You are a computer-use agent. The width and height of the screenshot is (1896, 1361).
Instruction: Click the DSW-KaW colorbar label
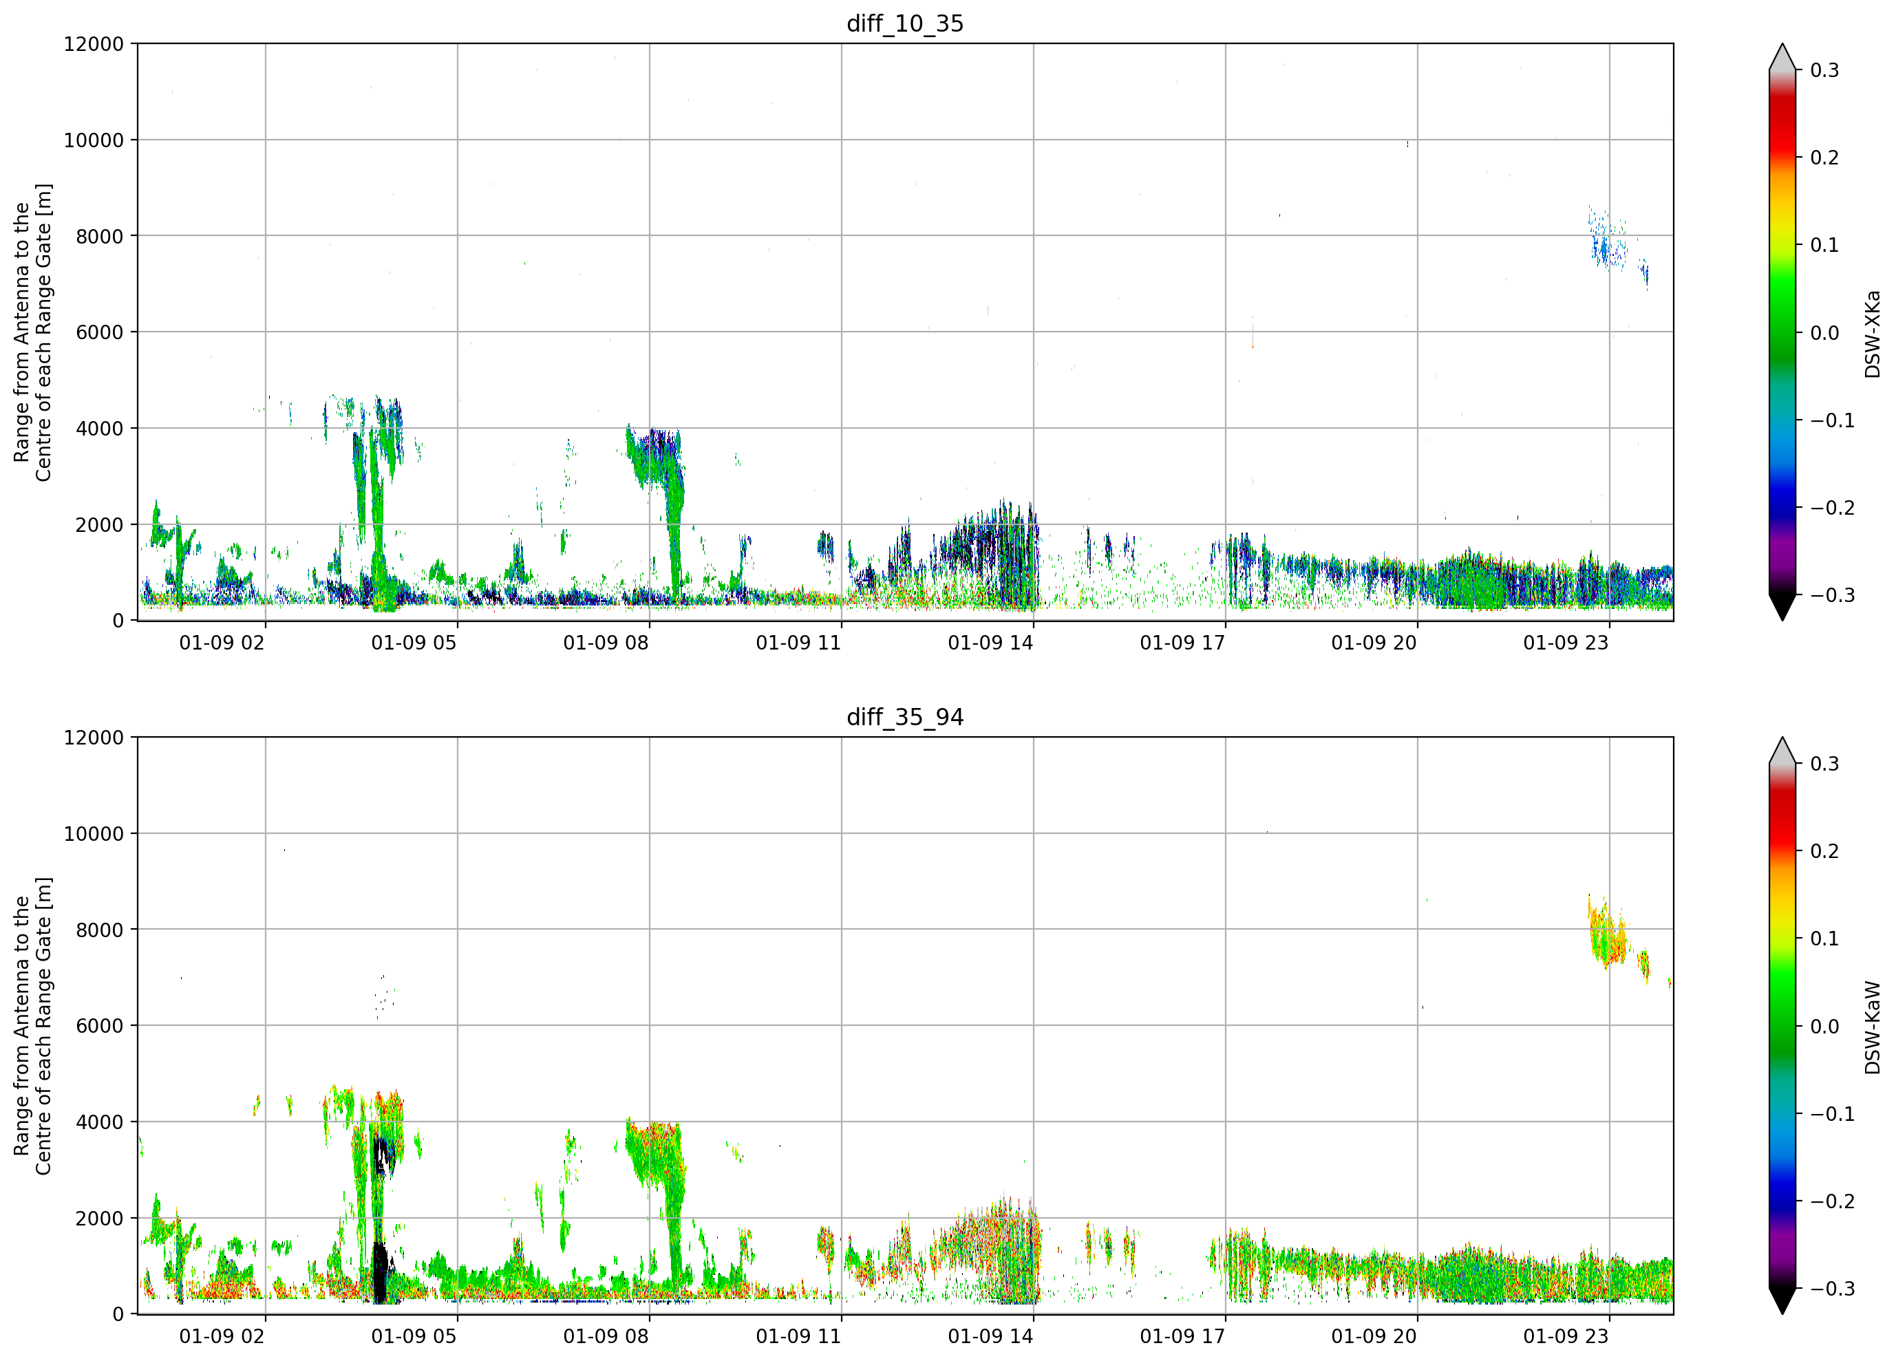pos(1872,1027)
